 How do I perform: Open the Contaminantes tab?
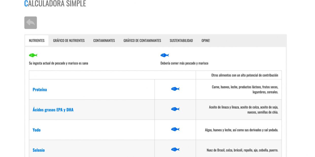coord(104,40)
